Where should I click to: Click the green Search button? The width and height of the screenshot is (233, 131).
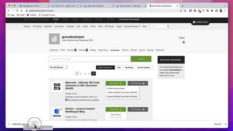tap(141, 59)
